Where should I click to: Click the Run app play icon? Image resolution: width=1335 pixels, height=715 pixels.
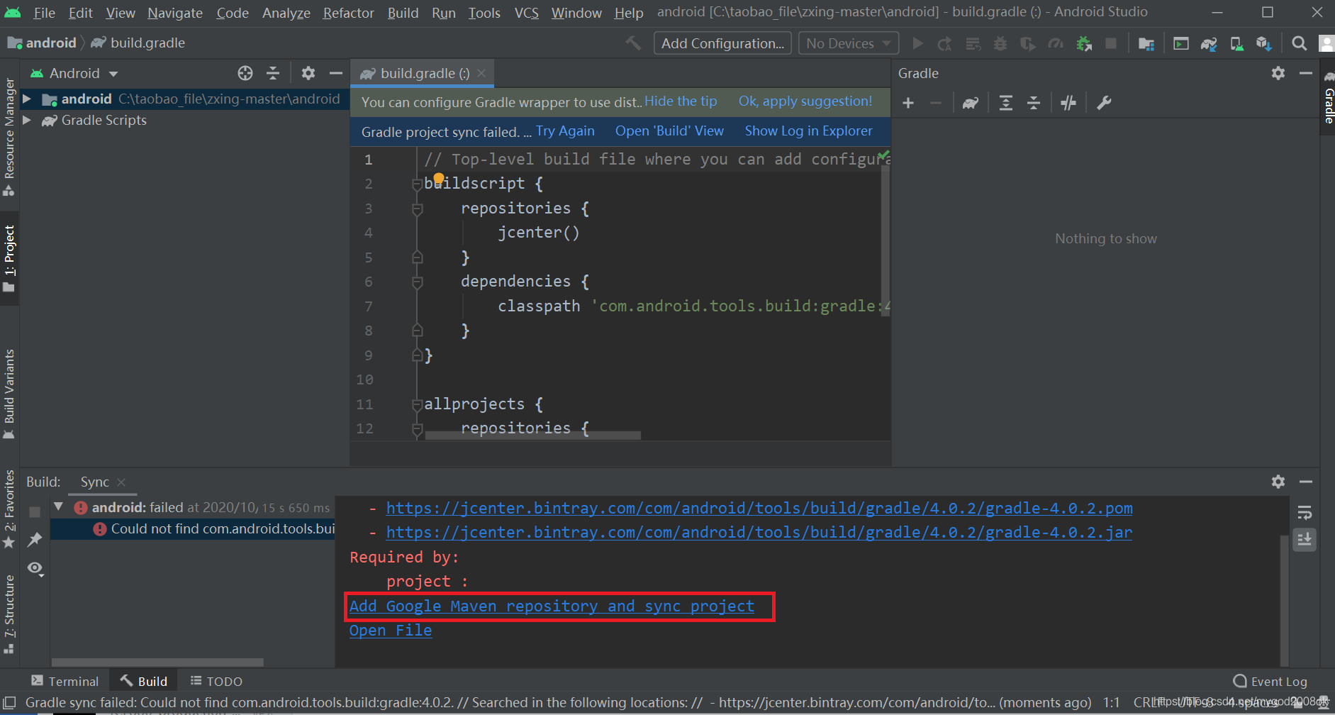coord(918,43)
